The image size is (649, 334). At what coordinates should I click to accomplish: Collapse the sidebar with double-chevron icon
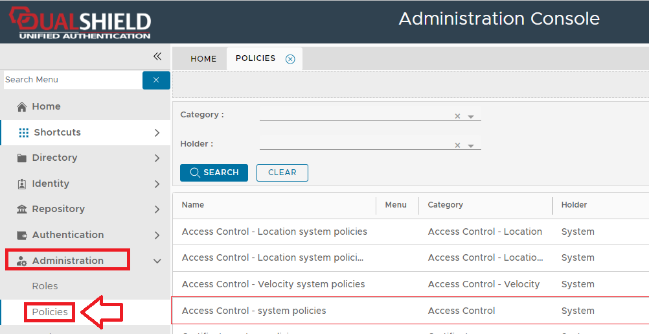(x=157, y=56)
